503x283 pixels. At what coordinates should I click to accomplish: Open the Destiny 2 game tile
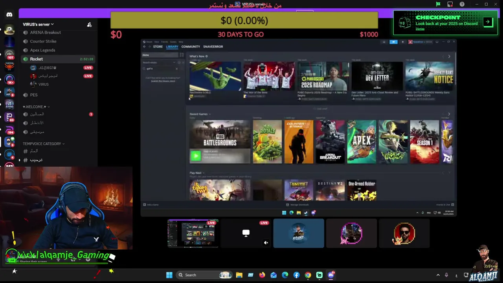[x=330, y=190]
